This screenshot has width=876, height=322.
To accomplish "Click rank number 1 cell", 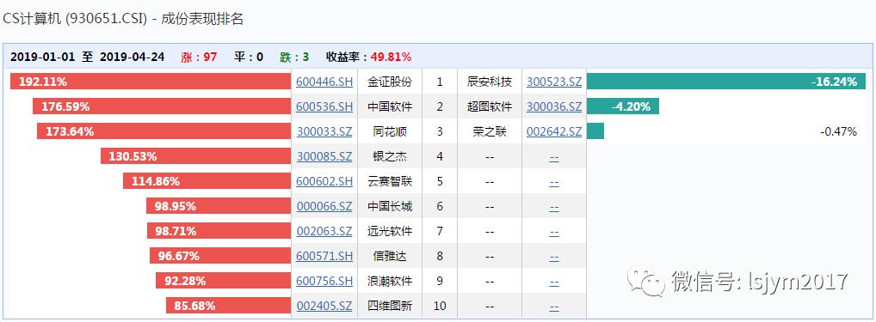I will [x=440, y=82].
